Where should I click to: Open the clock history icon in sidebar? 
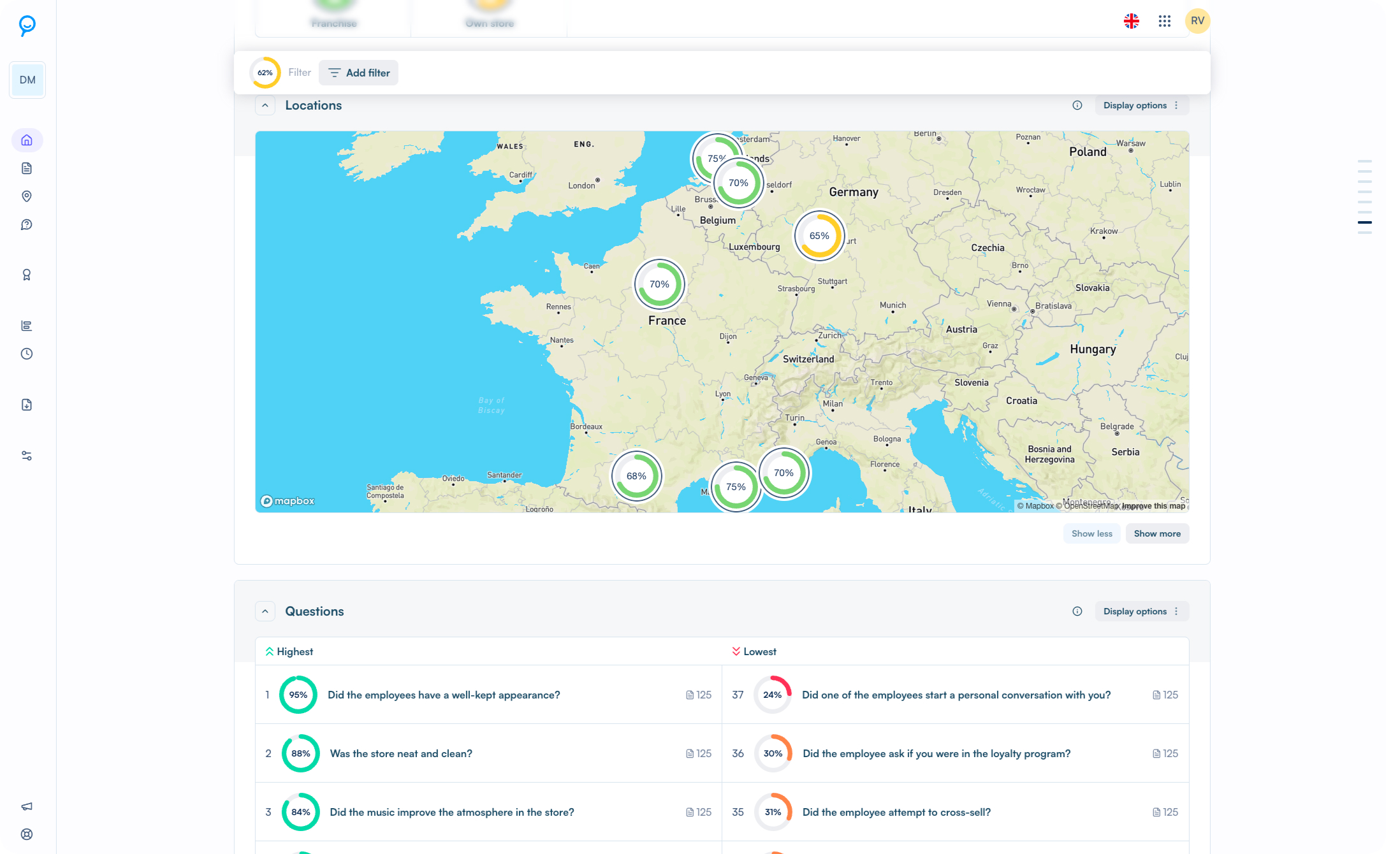[x=27, y=354]
